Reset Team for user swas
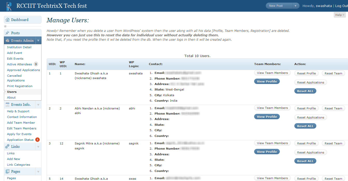This screenshot has height=181, width=348. click(333, 178)
